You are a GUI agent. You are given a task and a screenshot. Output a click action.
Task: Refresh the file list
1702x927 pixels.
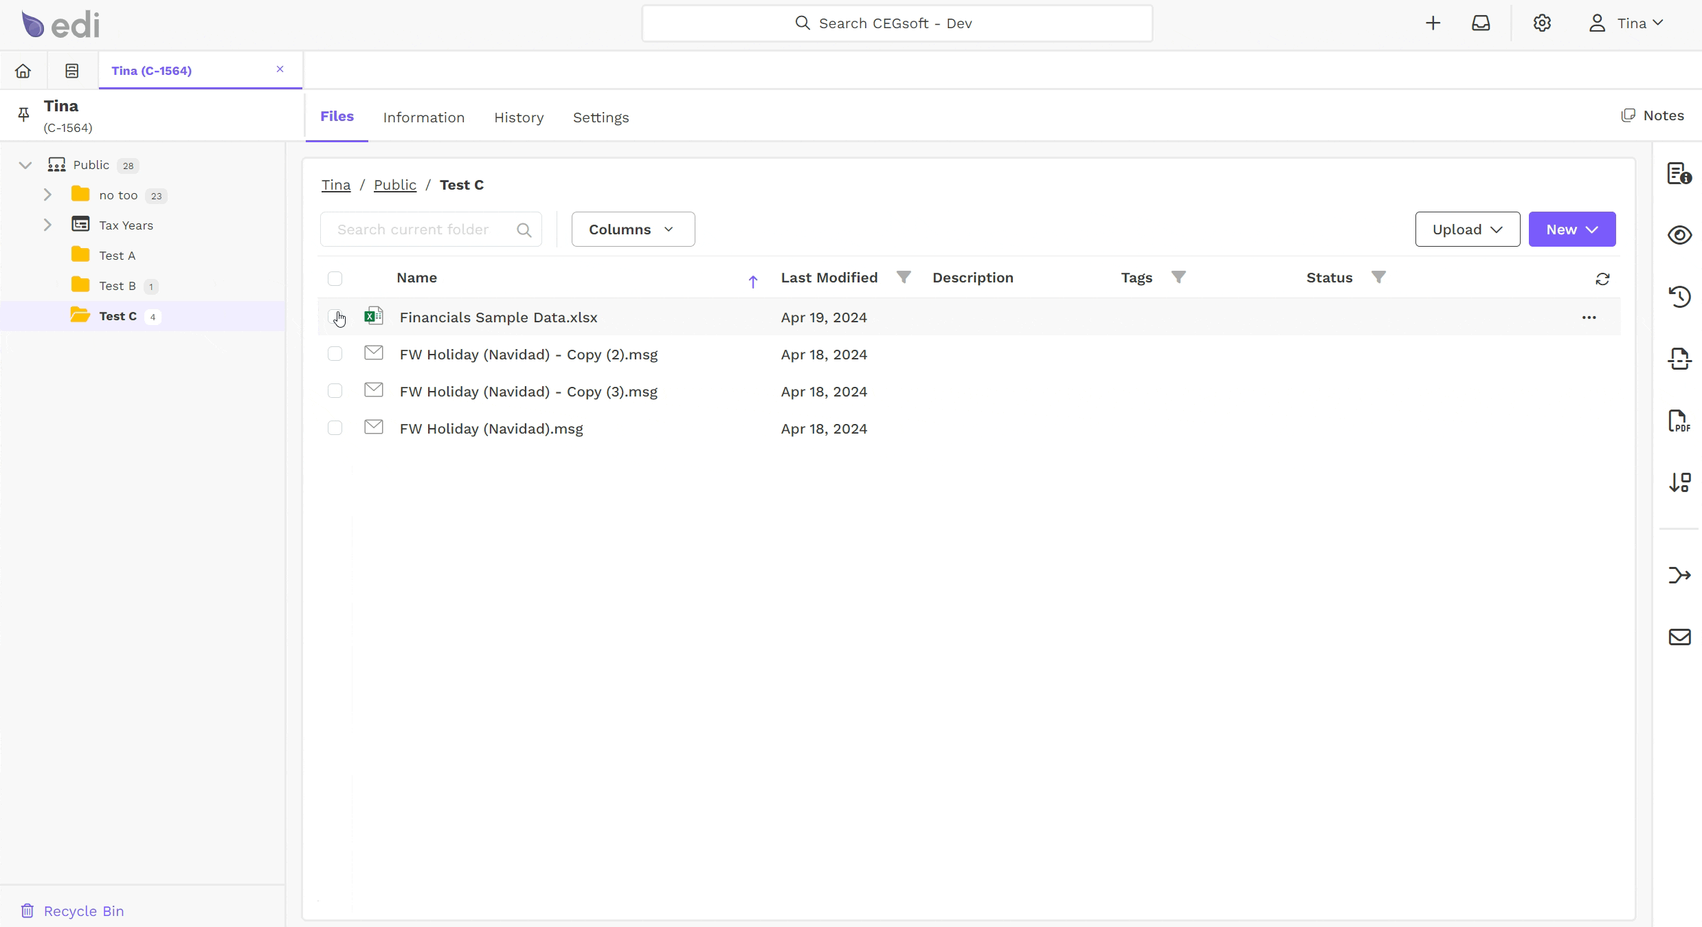click(1602, 278)
